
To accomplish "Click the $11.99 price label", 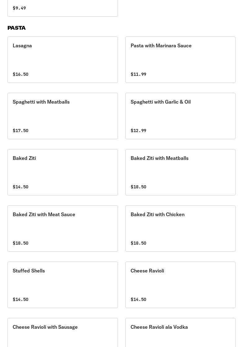I will pos(138,74).
